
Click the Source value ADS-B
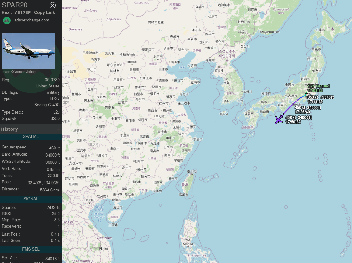tap(54, 208)
